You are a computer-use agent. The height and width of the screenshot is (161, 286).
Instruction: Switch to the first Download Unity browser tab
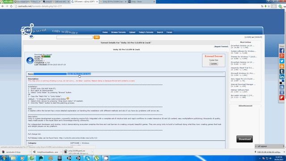click(x=27, y=2)
